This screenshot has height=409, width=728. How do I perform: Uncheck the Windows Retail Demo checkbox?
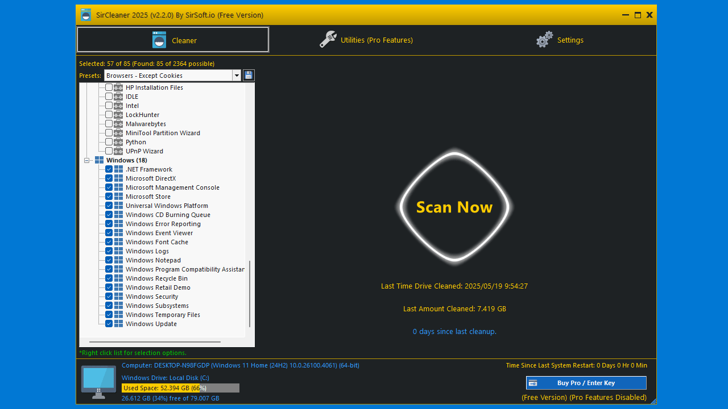pos(109,287)
